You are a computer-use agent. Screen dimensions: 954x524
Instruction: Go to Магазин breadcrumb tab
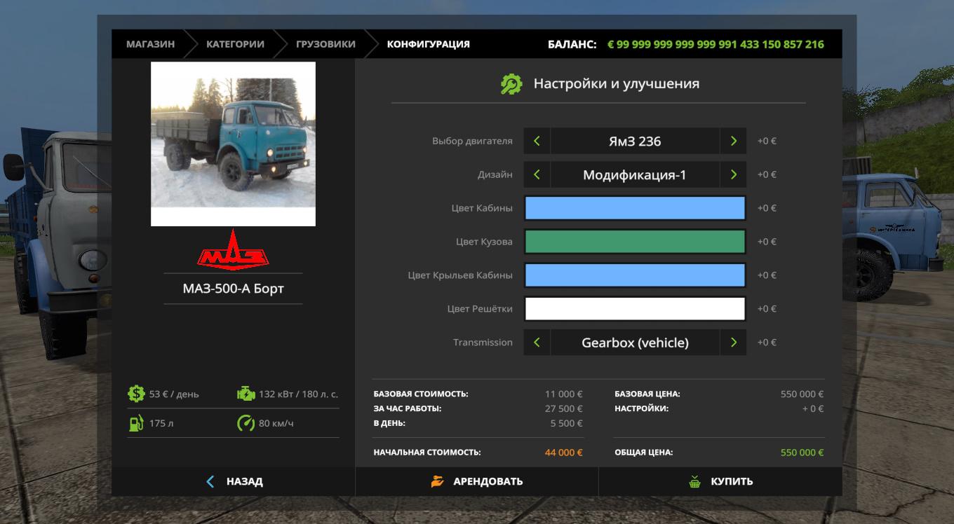coord(150,44)
